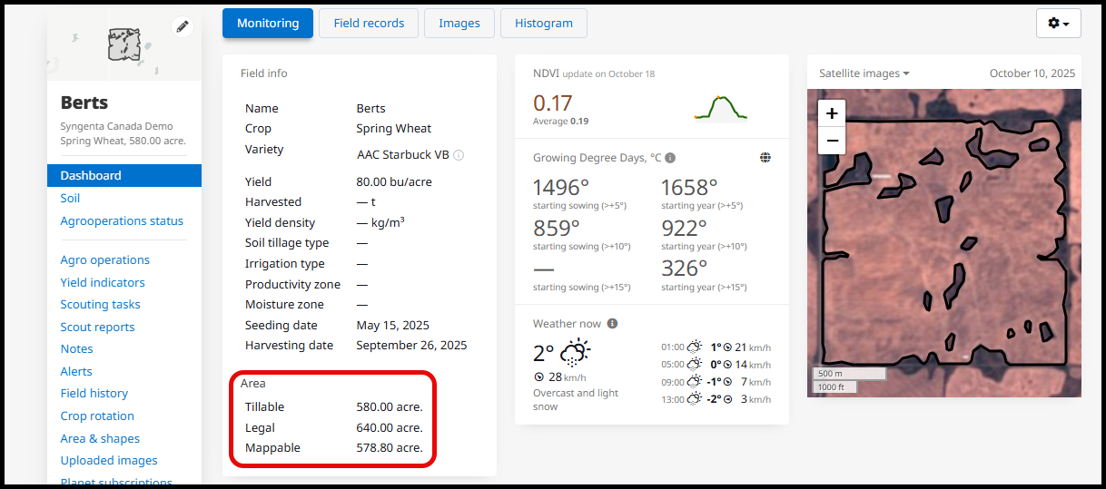Open the Histogram tab
The height and width of the screenshot is (489, 1106).
(543, 24)
